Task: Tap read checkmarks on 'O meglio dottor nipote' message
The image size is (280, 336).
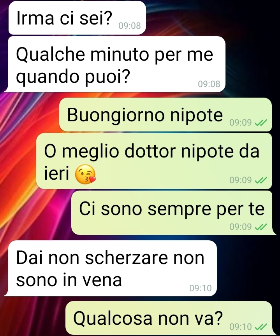Action: pyautogui.click(x=261, y=180)
